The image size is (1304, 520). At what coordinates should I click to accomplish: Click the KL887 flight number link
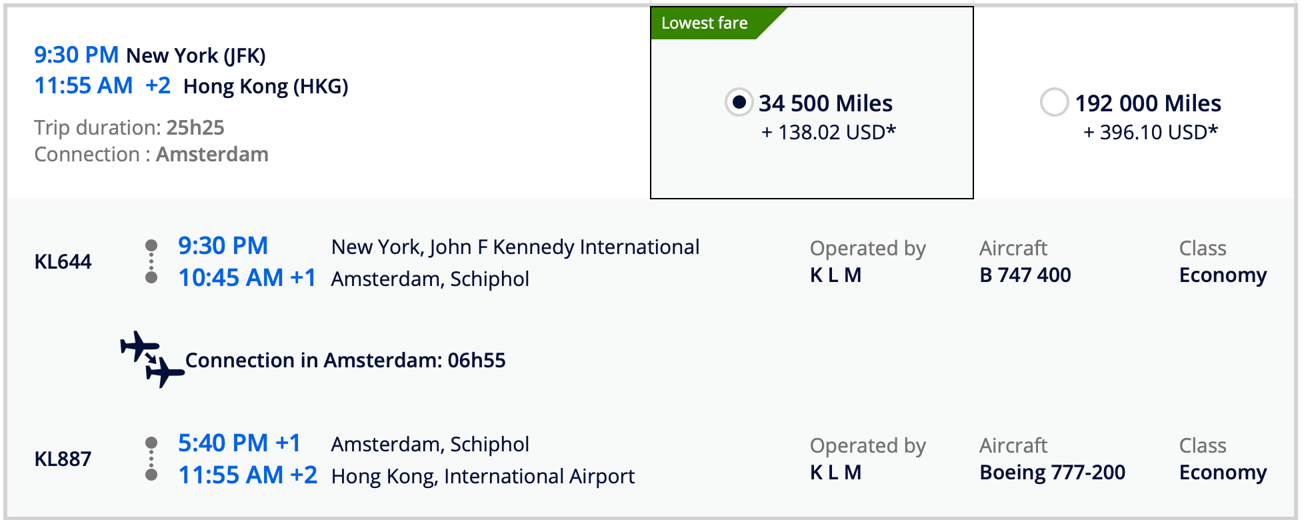pyautogui.click(x=63, y=459)
